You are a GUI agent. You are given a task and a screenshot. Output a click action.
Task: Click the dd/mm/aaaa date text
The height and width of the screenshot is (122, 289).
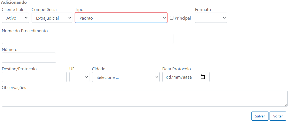(x=179, y=77)
